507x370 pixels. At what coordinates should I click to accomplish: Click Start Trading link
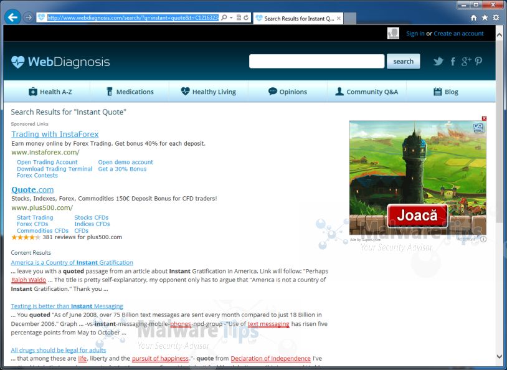point(35,217)
